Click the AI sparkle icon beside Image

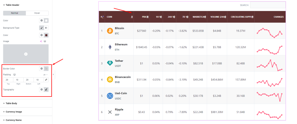41,41
